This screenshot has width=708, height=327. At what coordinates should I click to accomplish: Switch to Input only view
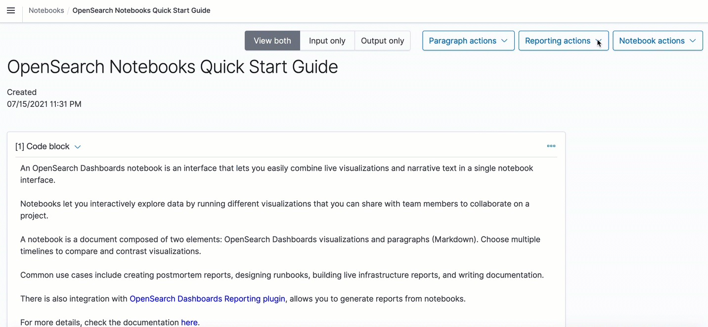pos(327,41)
